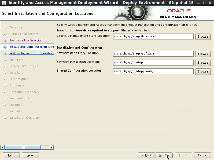Click the Software Repository Location label
The image size is (214, 160).
pyautogui.click(x=78, y=53)
